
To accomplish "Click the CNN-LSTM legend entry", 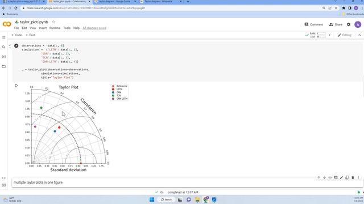I will (x=120, y=99).
